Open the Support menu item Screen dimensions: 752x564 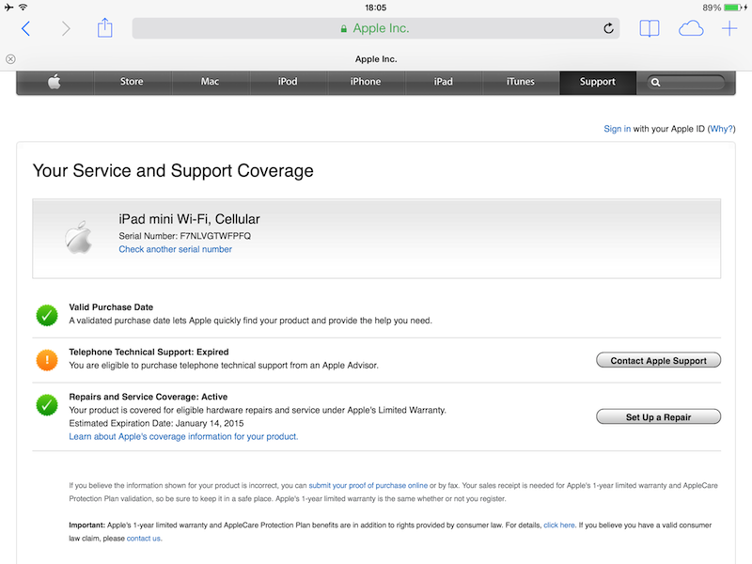click(598, 82)
